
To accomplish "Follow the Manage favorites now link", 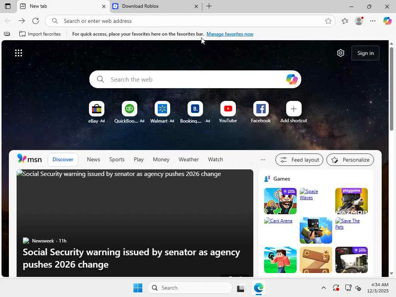I will 230,34.
